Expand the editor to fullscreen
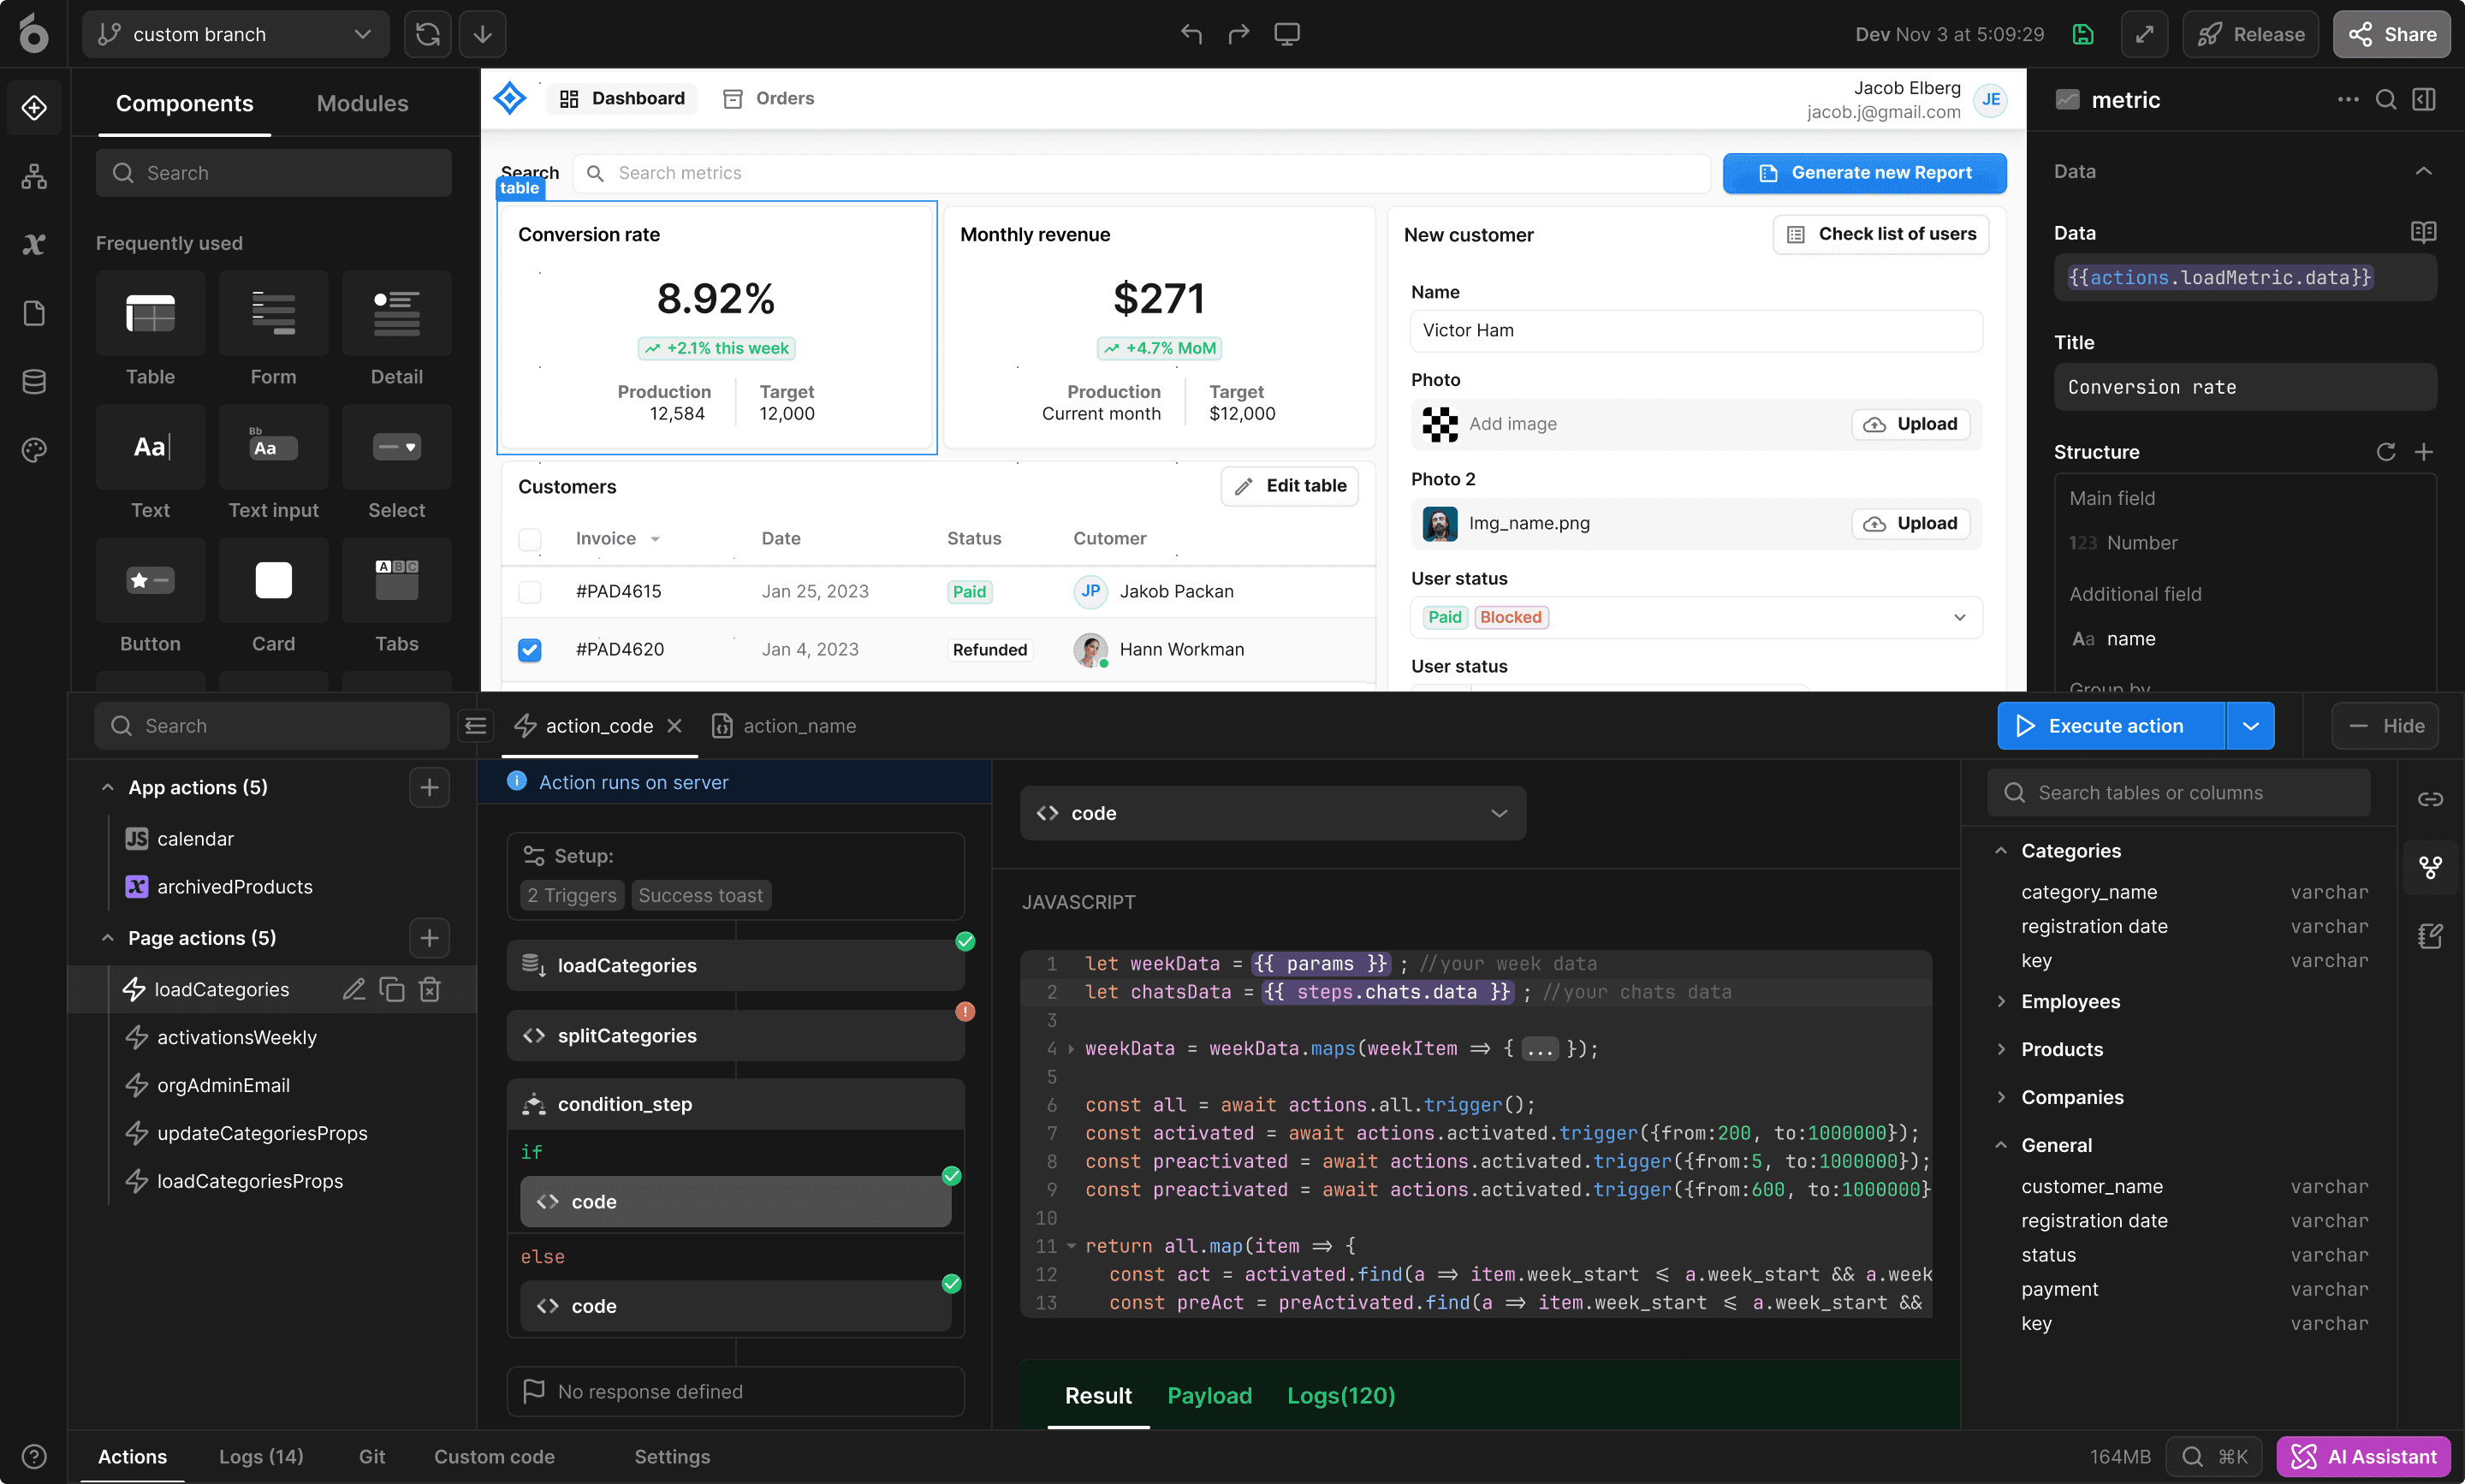The height and width of the screenshot is (1484, 2465). [x=2144, y=34]
